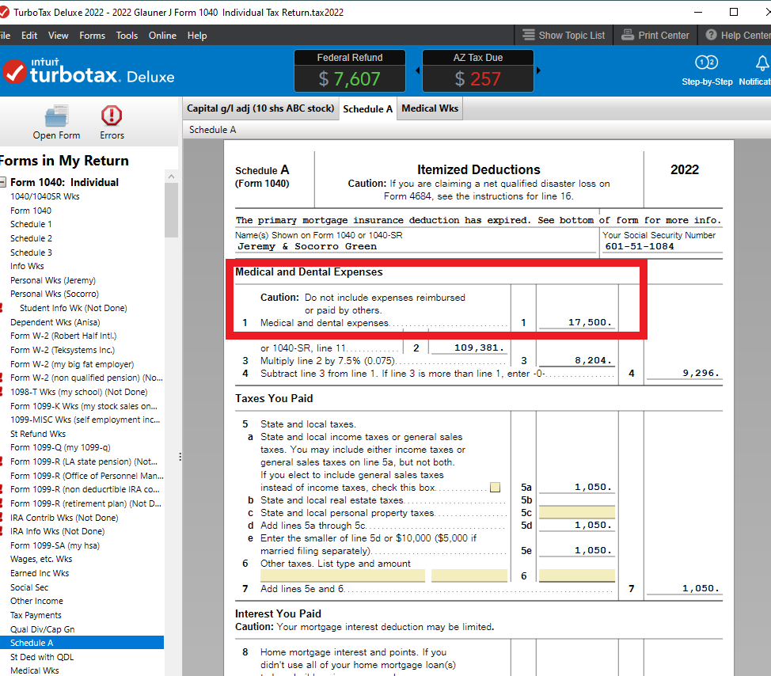Open the View menu

(58, 36)
